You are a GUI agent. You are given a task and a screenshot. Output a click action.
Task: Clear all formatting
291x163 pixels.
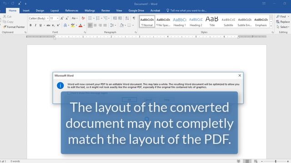point(83,18)
